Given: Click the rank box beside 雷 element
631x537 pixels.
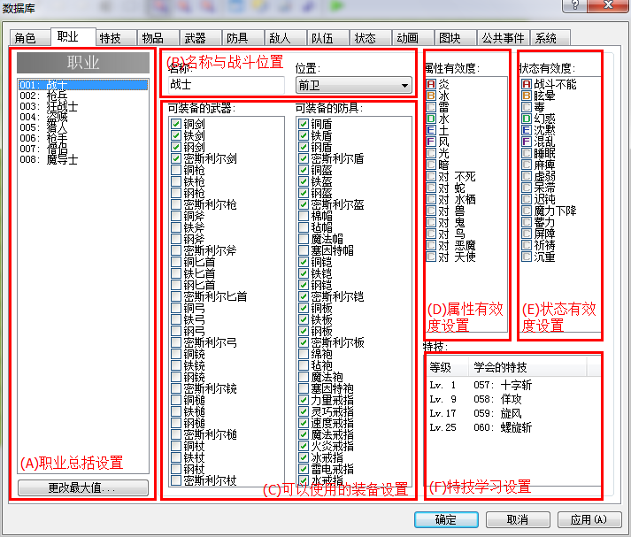Looking at the screenshot, I should click(431, 107).
